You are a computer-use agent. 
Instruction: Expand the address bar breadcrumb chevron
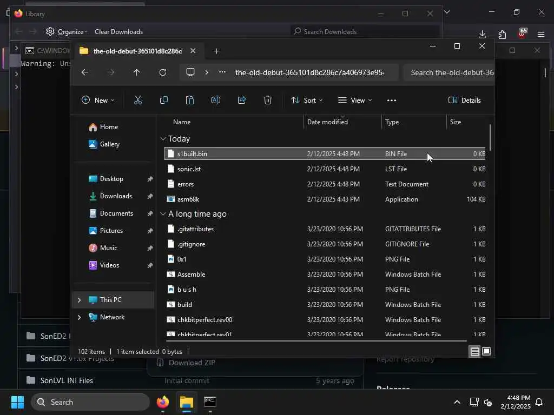206,72
